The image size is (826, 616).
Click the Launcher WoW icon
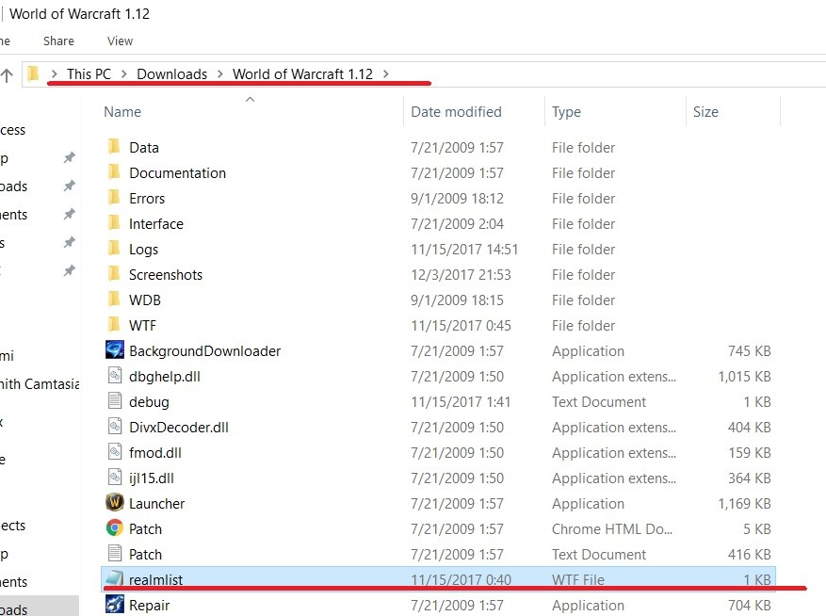click(114, 502)
